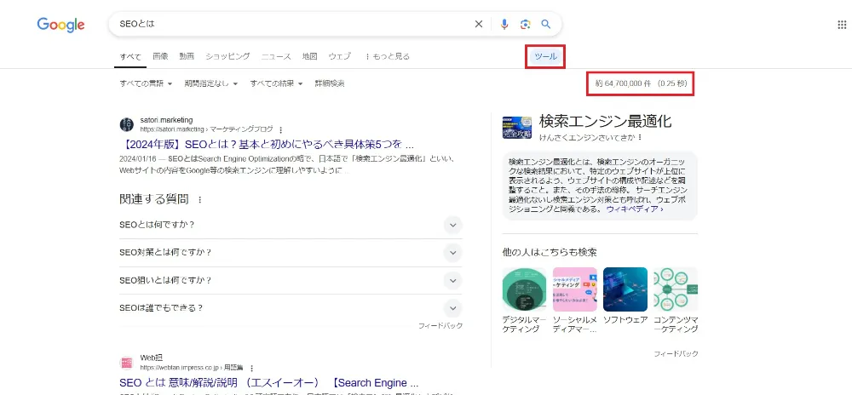Expand question SEO狙いとは何ですか？
The image size is (852, 395).
click(x=291, y=281)
